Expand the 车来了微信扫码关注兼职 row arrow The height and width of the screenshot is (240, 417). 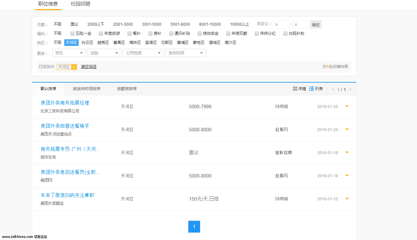pos(347,199)
